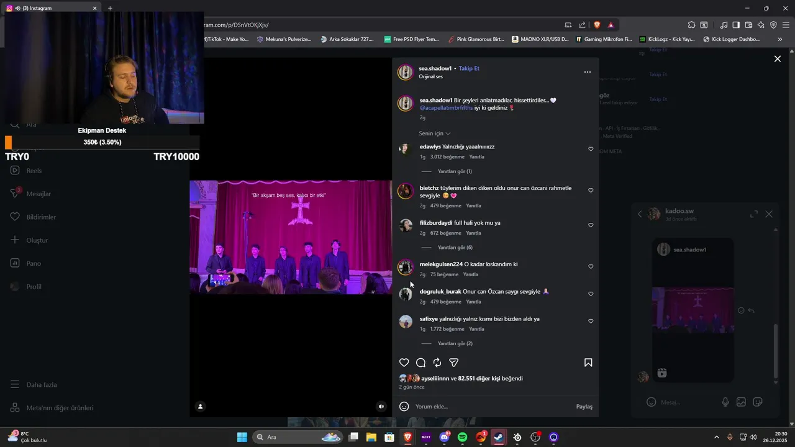This screenshot has width=795, height=447.
Task: Repost using the circular arrows icon
Action: click(437, 363)
